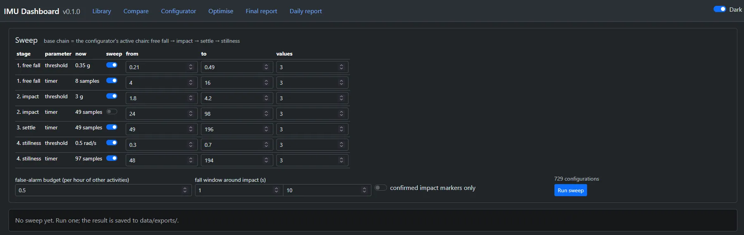Click stepper arrows on impact threshold from
Viewport: 744px width, 235px height.
[x=191, y=98]
